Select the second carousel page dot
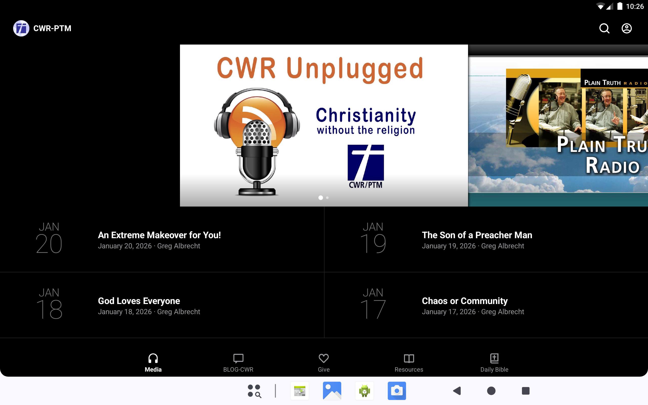 point(327,198)
